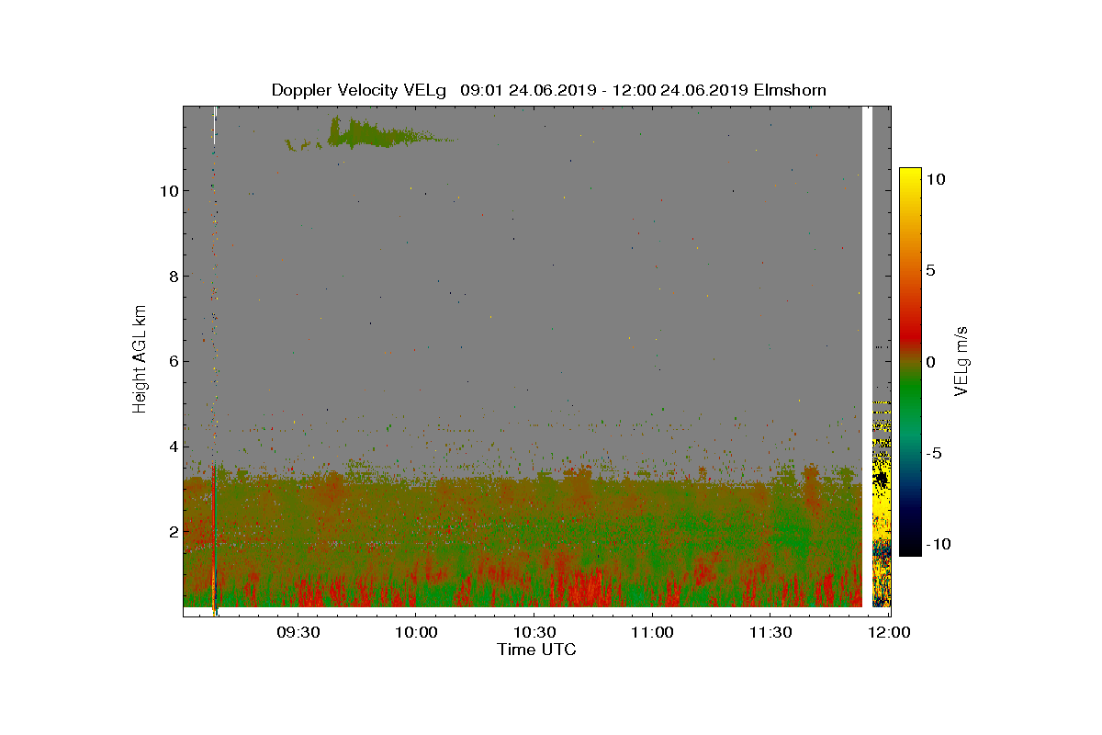Click the height tick label '10' on y-axis
The height and width of the screenshot is (735, 1102).
click(x=167, y=191)
